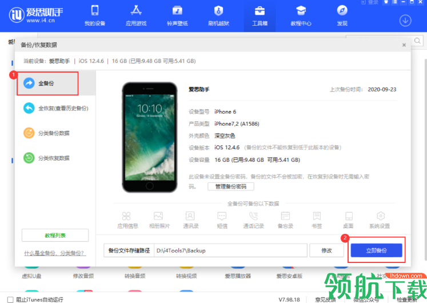Image resolution: width=427 pixels, height=303 pixels.
Task: Minimize the main window
Action: [x=404, y=2]
